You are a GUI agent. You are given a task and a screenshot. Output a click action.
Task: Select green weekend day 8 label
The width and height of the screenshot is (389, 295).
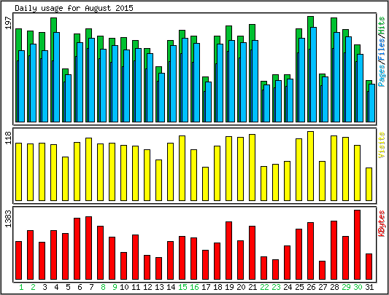103,287
